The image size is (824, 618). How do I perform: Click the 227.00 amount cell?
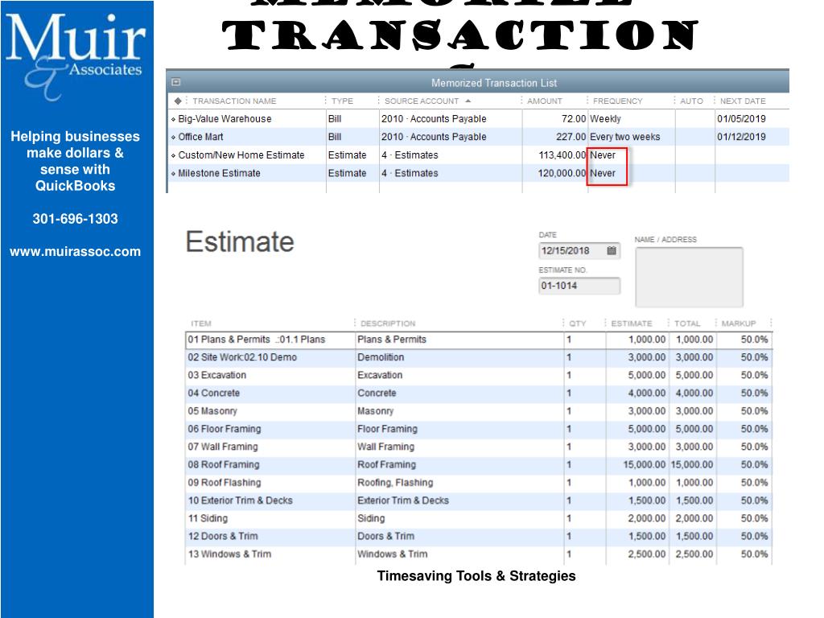(555, 137)
